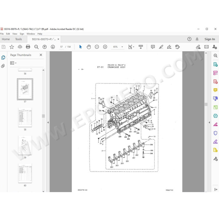
Task: Print the document with printer icon
Action: (x=28, y=47)
